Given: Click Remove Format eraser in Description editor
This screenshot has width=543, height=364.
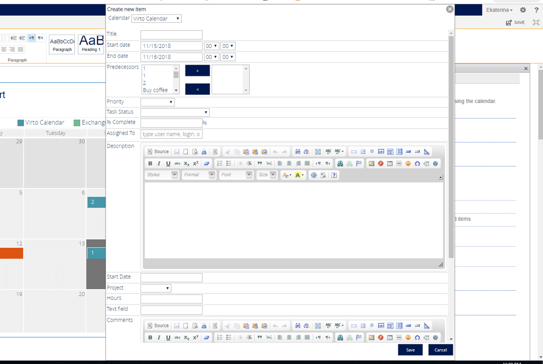Looking at the screenshot, I should [x=206, y=163].
